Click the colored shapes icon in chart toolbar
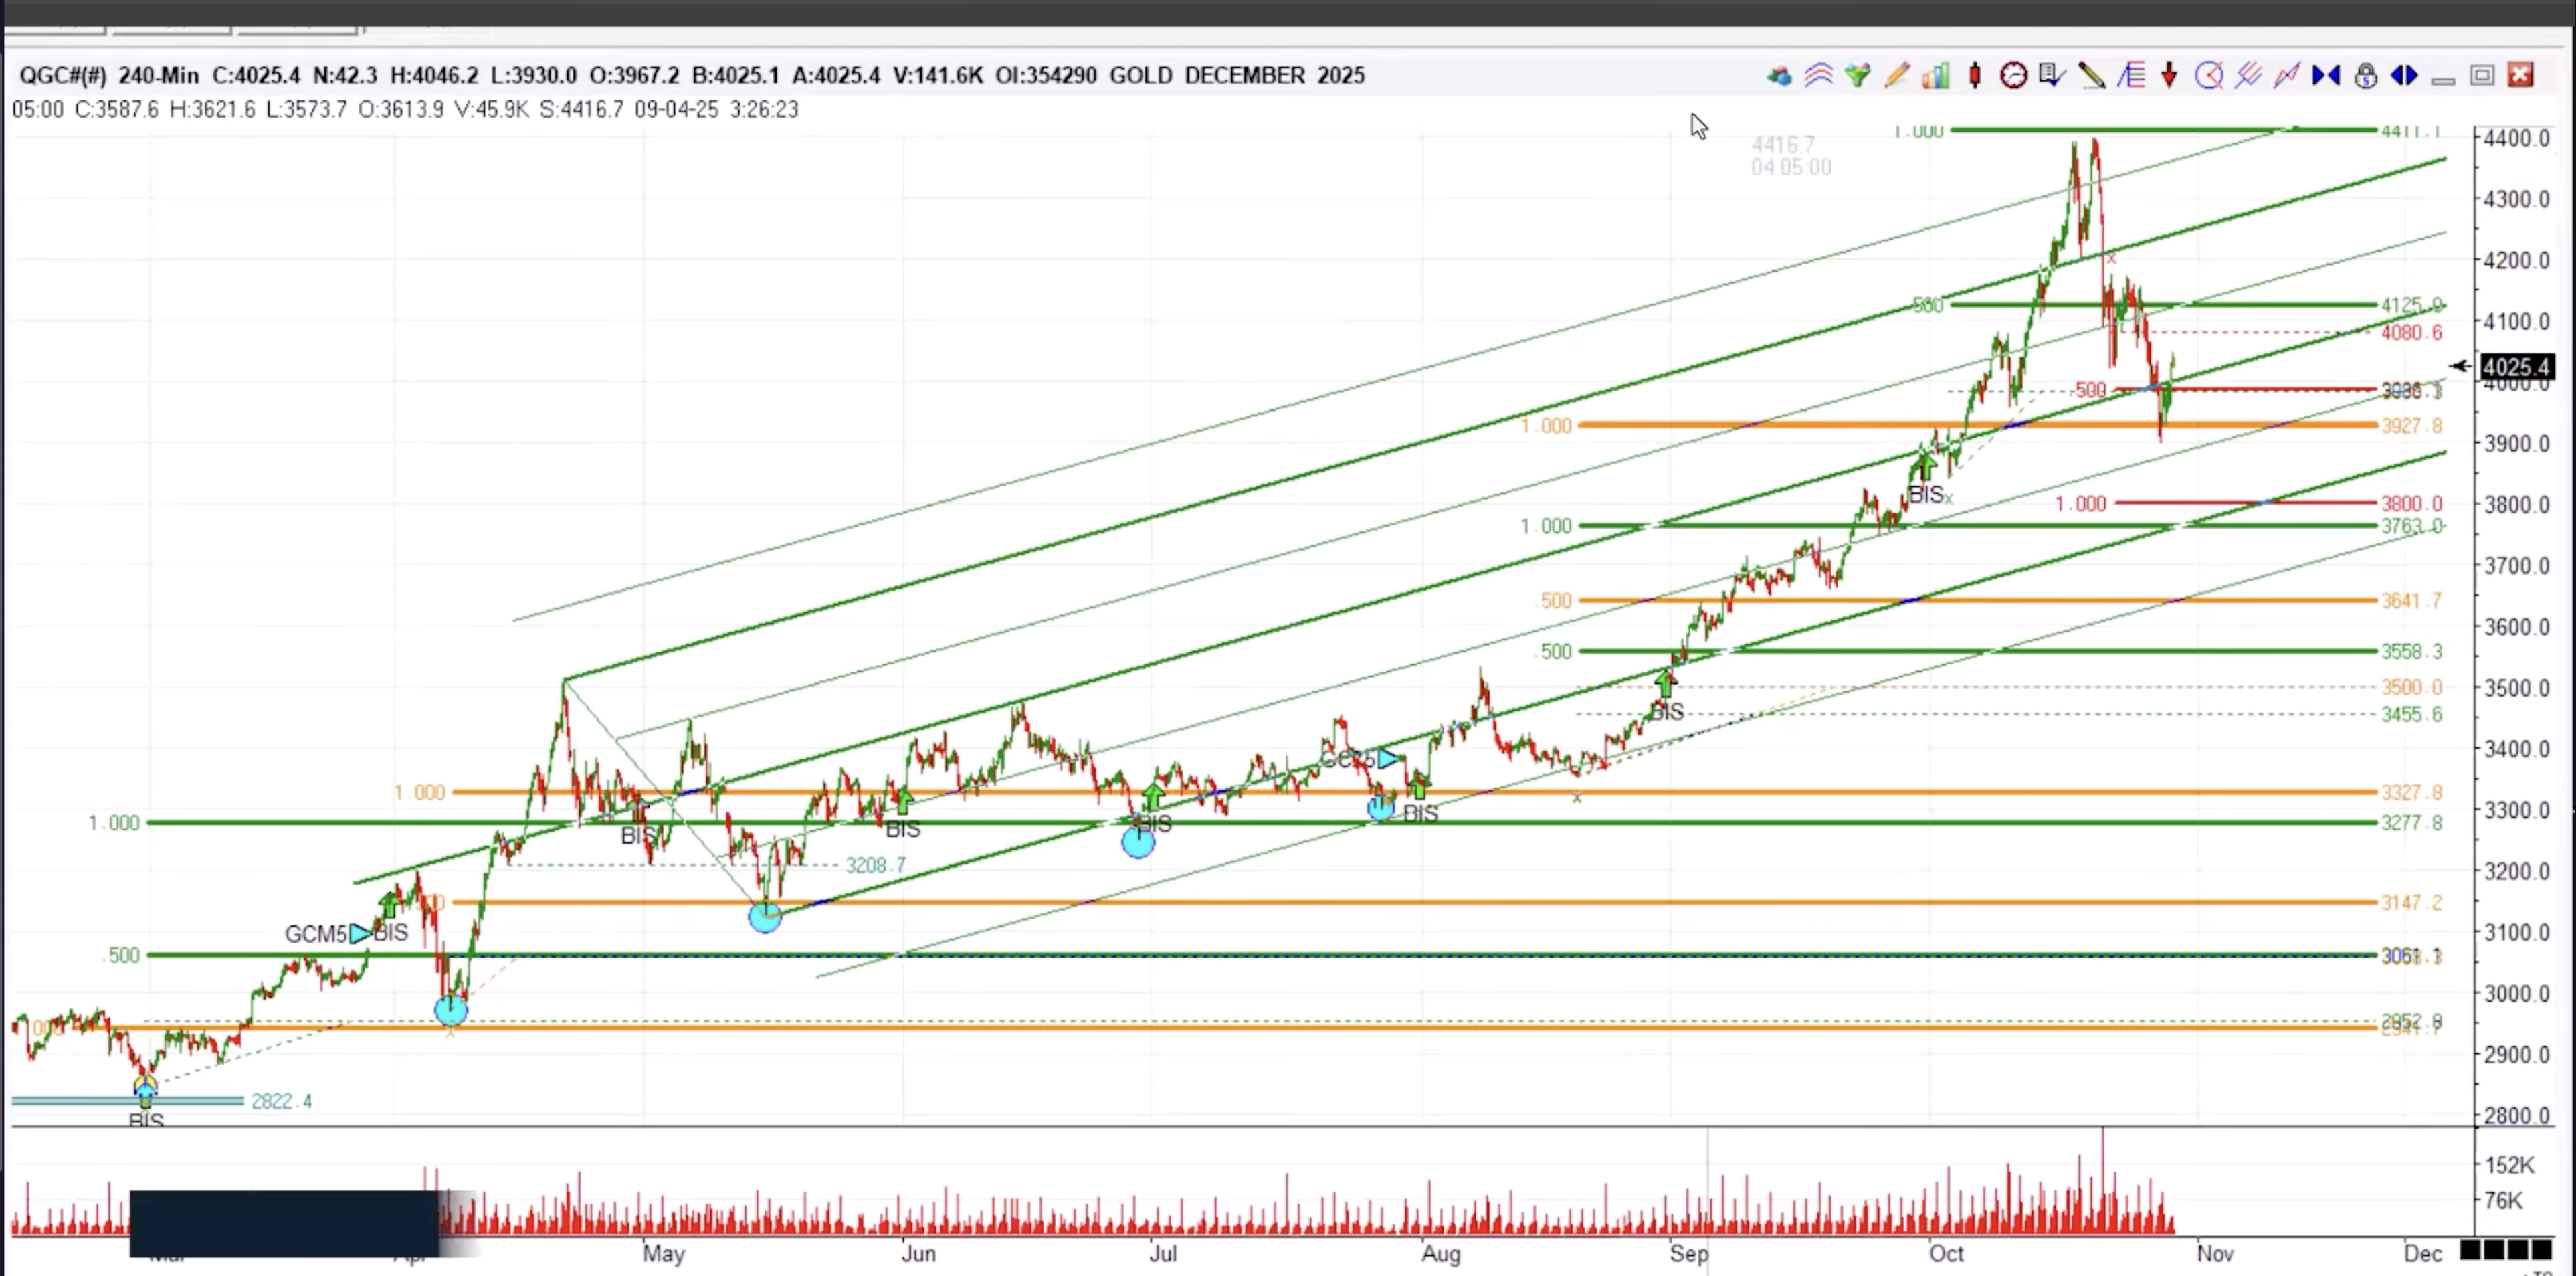 coord(1779,76)
